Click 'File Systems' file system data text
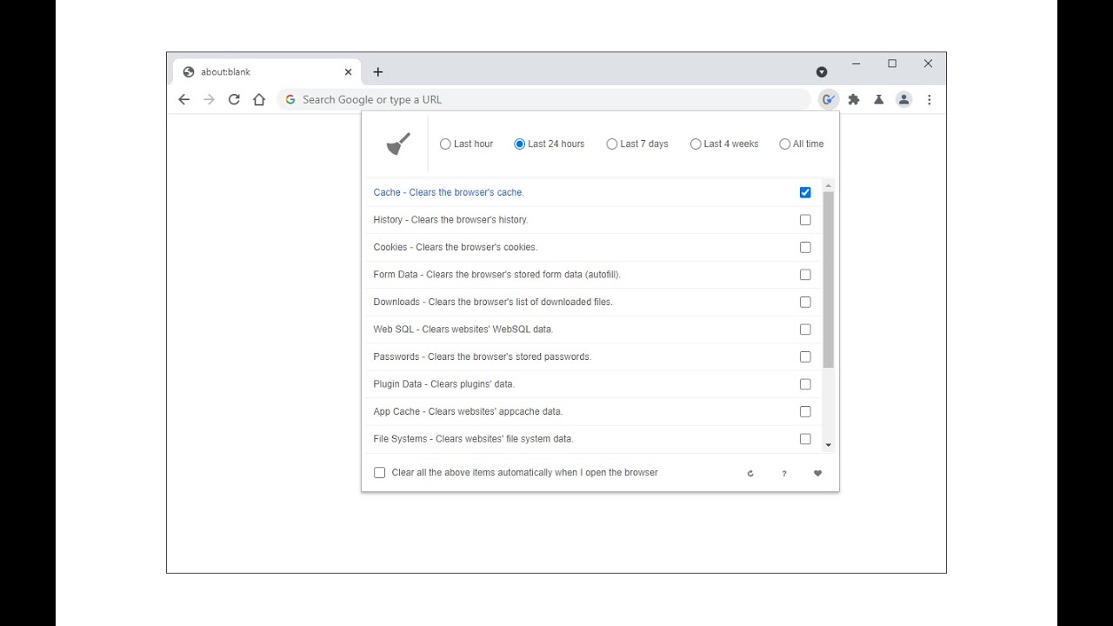Image resolution: width=1113 pixels, height=626 pixels. (x=473, y=439)
